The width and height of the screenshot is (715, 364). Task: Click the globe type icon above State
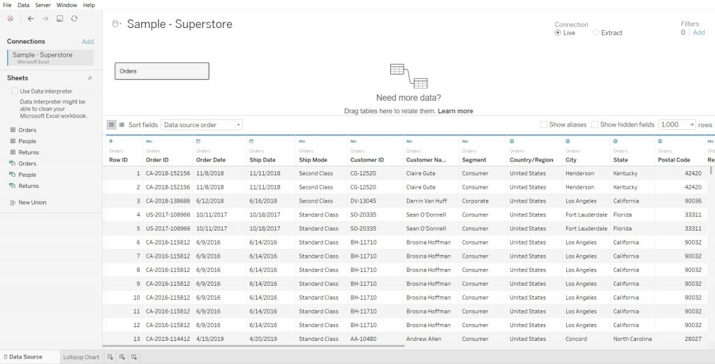pos(616,141)
